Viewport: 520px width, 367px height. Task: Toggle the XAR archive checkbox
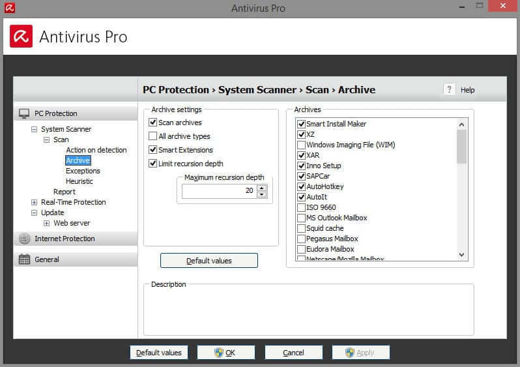click(301, 155)
